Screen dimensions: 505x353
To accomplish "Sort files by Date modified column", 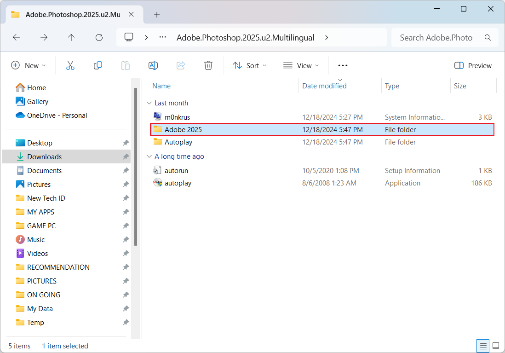I will (x=324, y=86).
